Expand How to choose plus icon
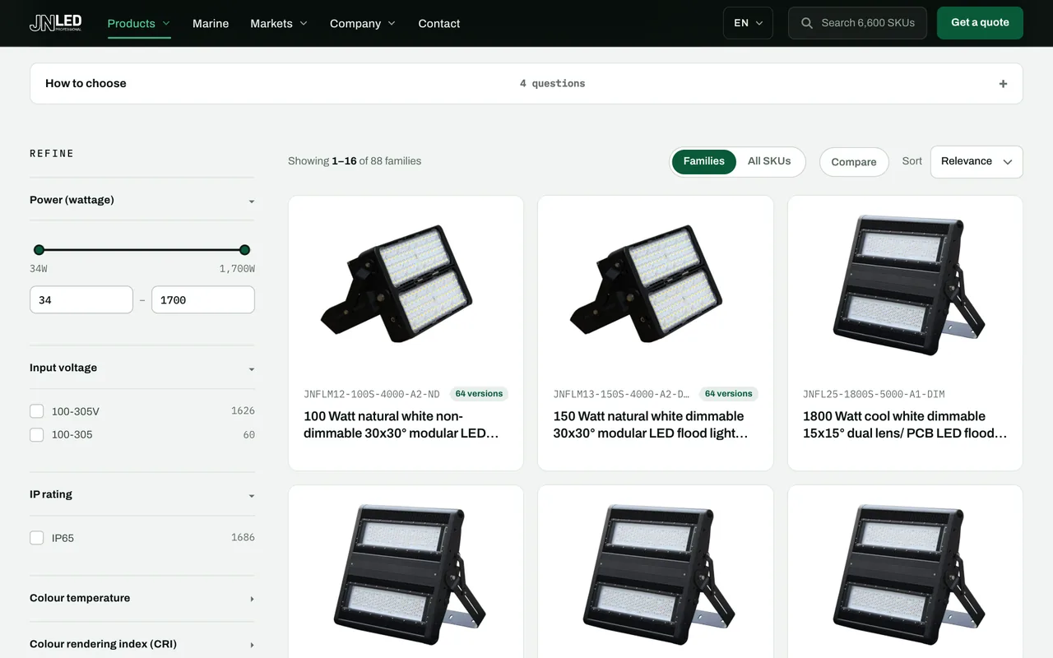The image size is (1053, 658). pos(1003,84)
